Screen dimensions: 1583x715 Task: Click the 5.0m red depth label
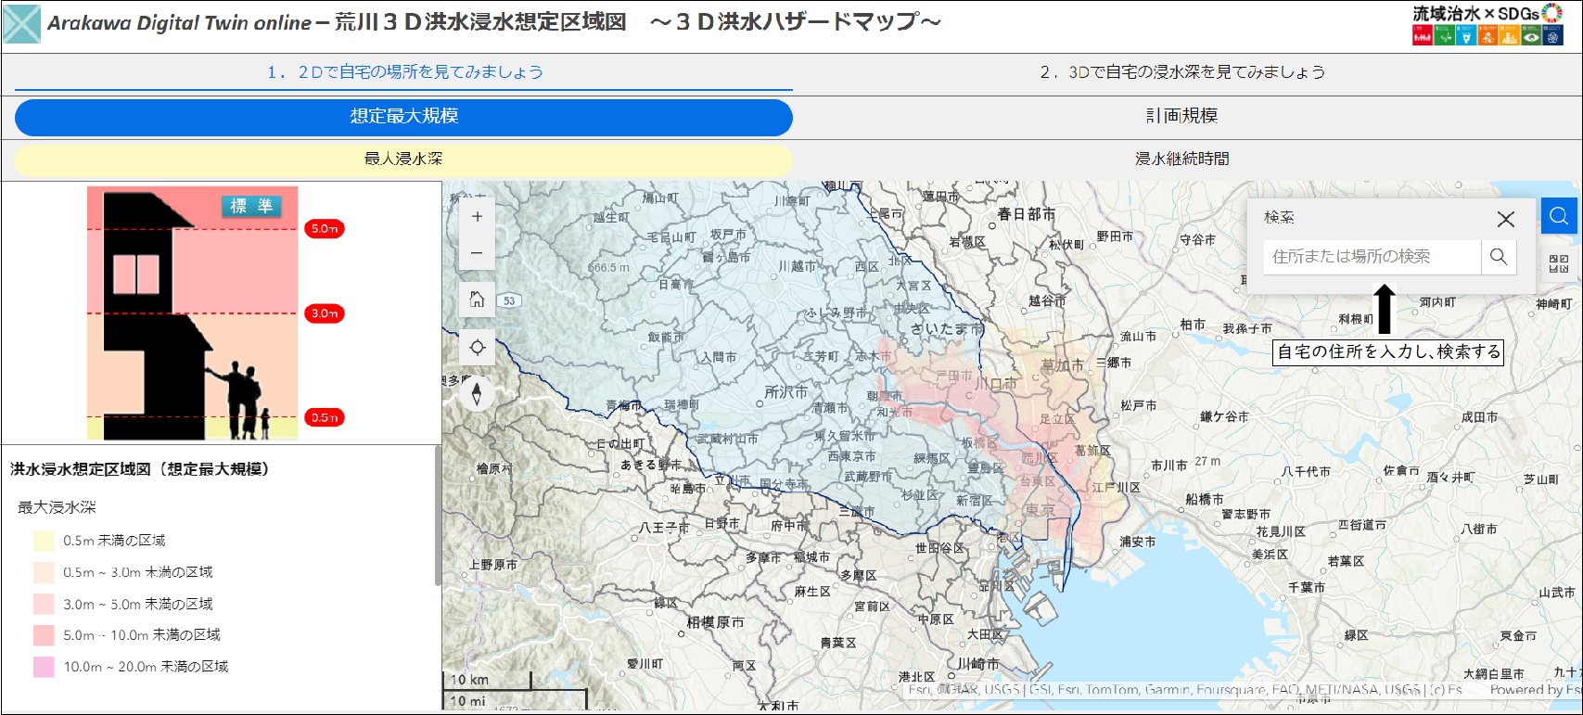pyautogui.click(x=325, y=229)
